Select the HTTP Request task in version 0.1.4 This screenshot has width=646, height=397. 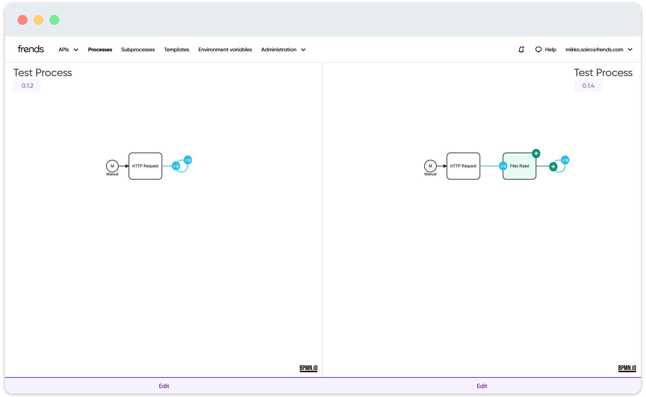coord(463,166)
